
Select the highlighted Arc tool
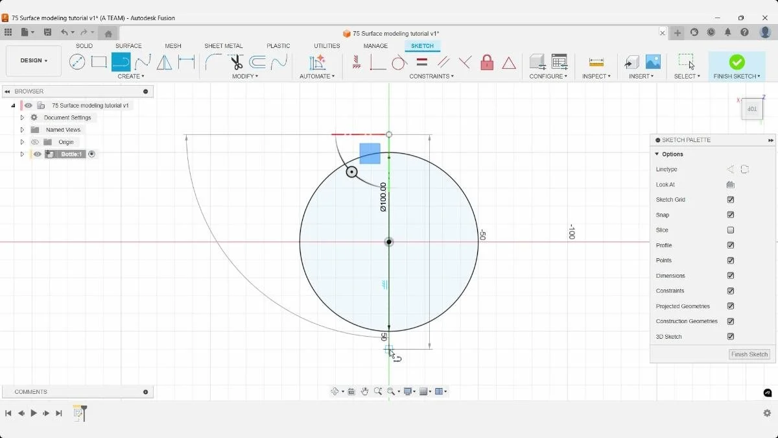coord(121,62)
